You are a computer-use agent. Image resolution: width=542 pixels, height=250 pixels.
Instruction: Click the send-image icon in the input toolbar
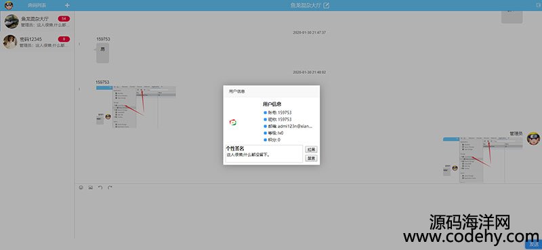pos(91,188)
